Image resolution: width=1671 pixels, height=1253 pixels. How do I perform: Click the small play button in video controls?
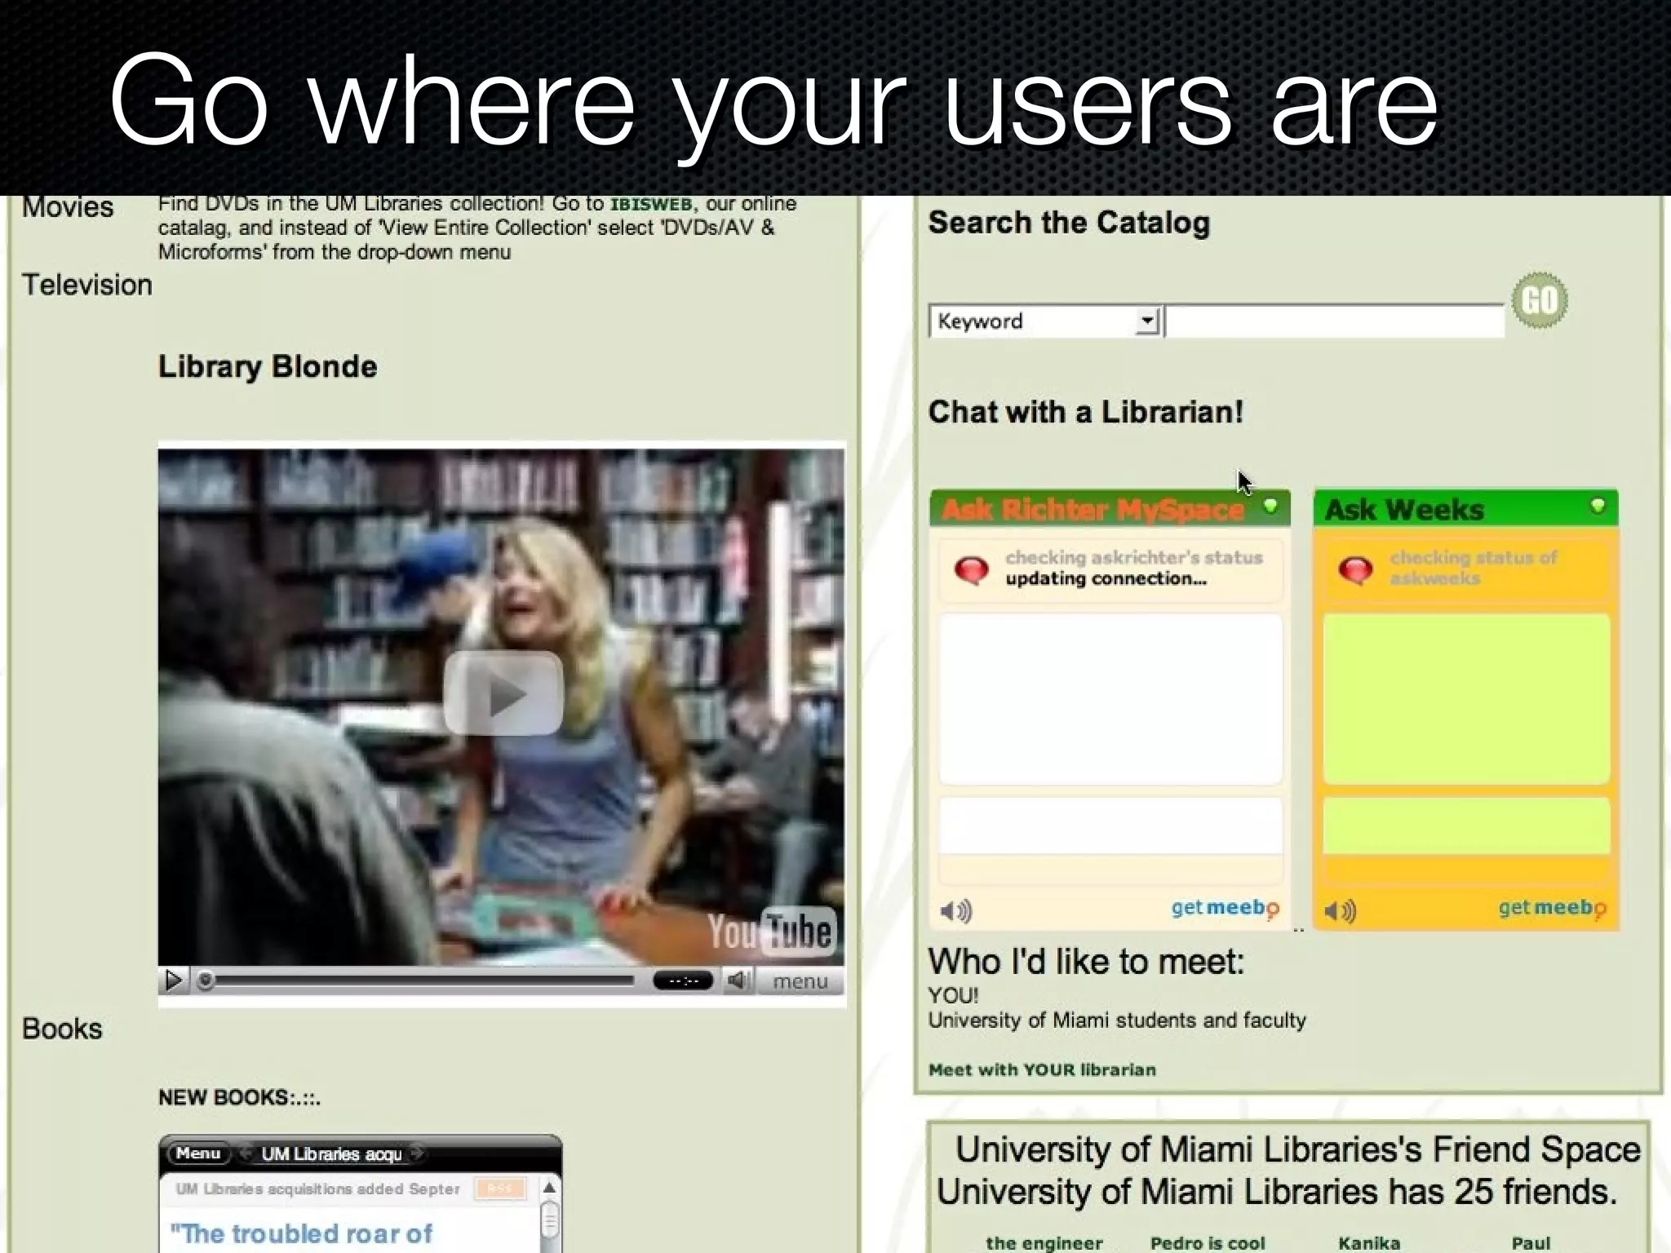coord(173,980)
